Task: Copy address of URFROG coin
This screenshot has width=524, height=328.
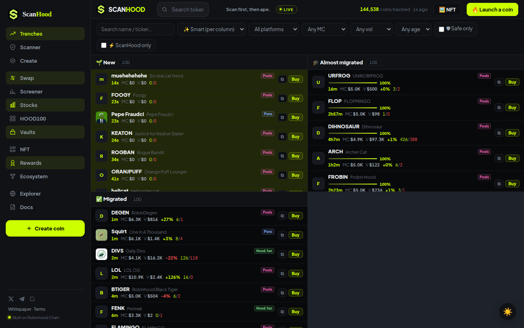Action: [x=499, y=82]
